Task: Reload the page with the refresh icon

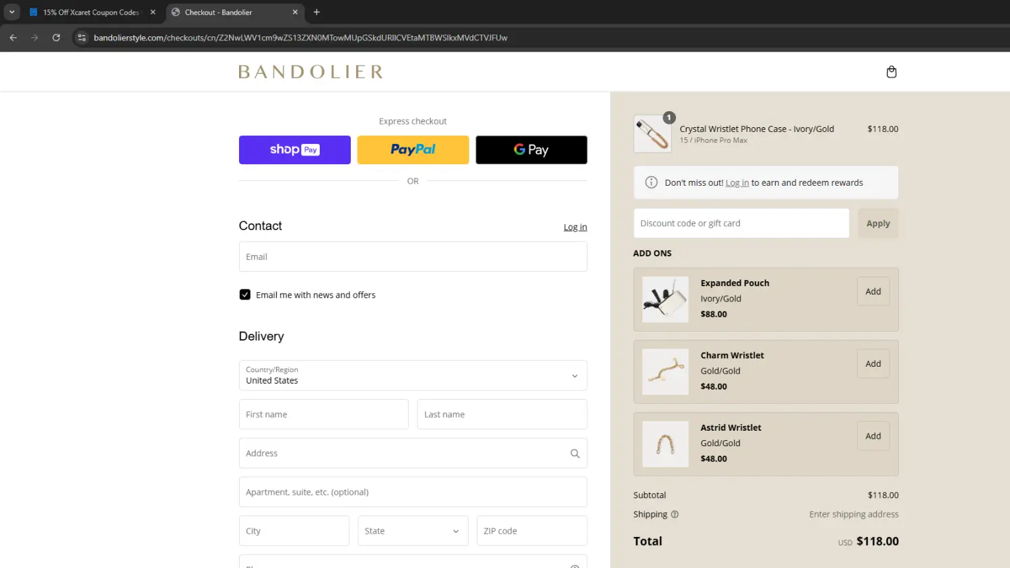Action: click(x=57, y=38)
